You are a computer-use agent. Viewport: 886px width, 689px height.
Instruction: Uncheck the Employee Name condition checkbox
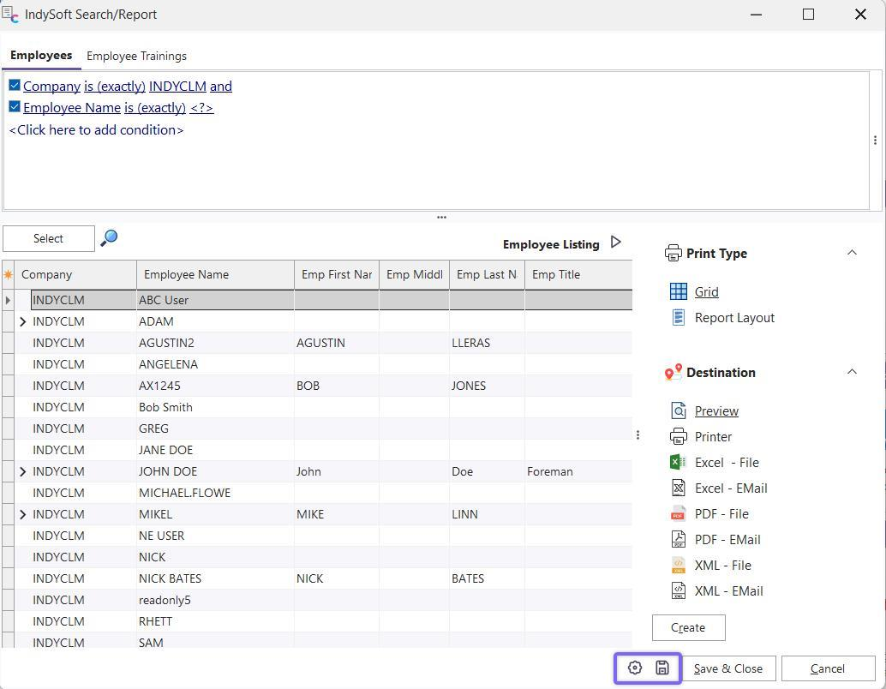coord(15,107)
